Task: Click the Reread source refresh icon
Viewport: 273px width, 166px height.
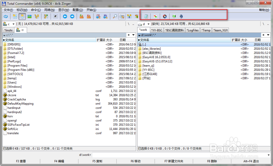Action: (6, 17)
